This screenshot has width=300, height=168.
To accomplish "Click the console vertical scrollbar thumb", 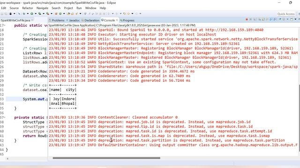I will click(299, 118).
